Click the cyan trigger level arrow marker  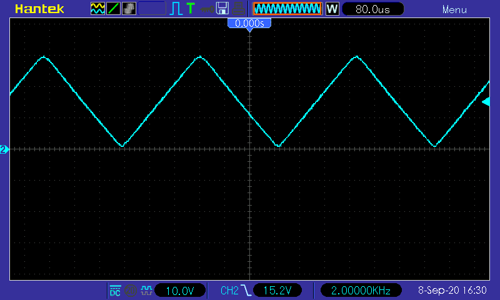[486, 102]
